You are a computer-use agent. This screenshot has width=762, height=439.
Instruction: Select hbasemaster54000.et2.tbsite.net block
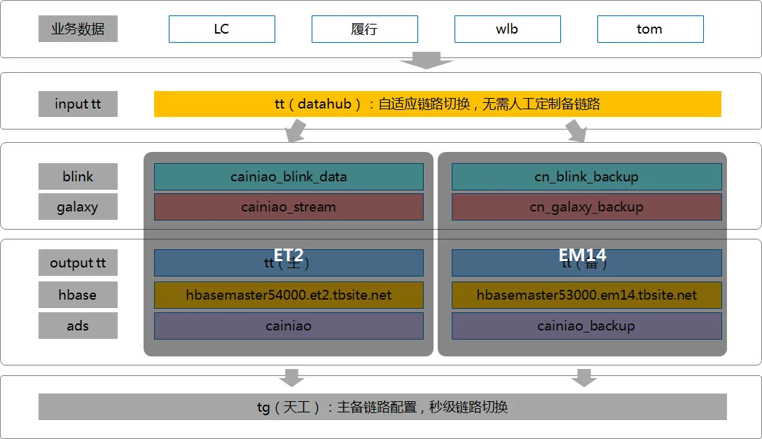289,295
